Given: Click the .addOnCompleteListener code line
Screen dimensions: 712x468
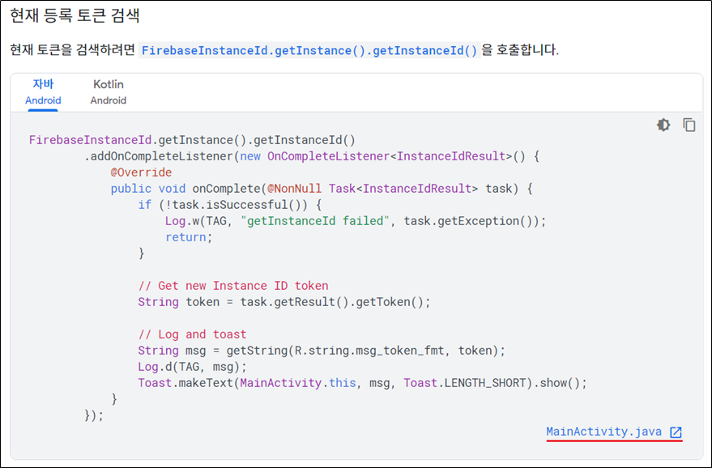Looking at the screenshot, I should (312, 156).
